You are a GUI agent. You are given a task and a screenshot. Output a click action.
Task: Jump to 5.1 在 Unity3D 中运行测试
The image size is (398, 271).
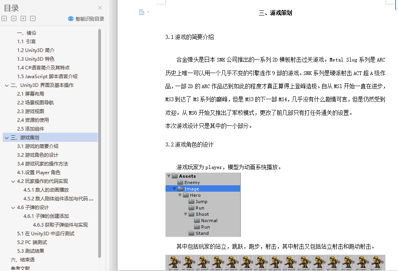[x=46, y=234]
